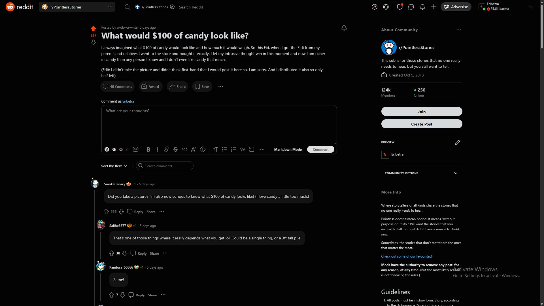Click the Reddit home icon logo
The width and height of the screenshot is (544, 306).
[9, 7]
